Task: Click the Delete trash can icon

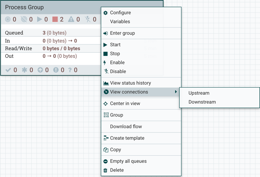Action: (106, 170)
